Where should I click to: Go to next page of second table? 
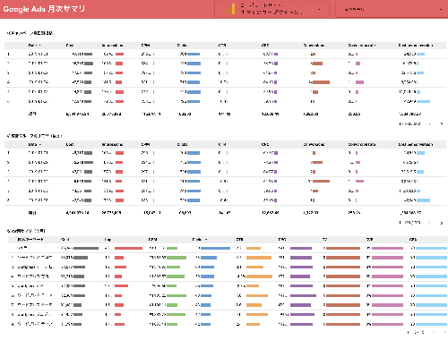(442, 223)
